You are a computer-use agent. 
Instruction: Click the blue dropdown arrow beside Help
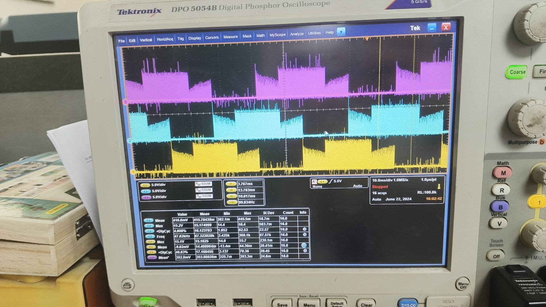pos(341,32)
